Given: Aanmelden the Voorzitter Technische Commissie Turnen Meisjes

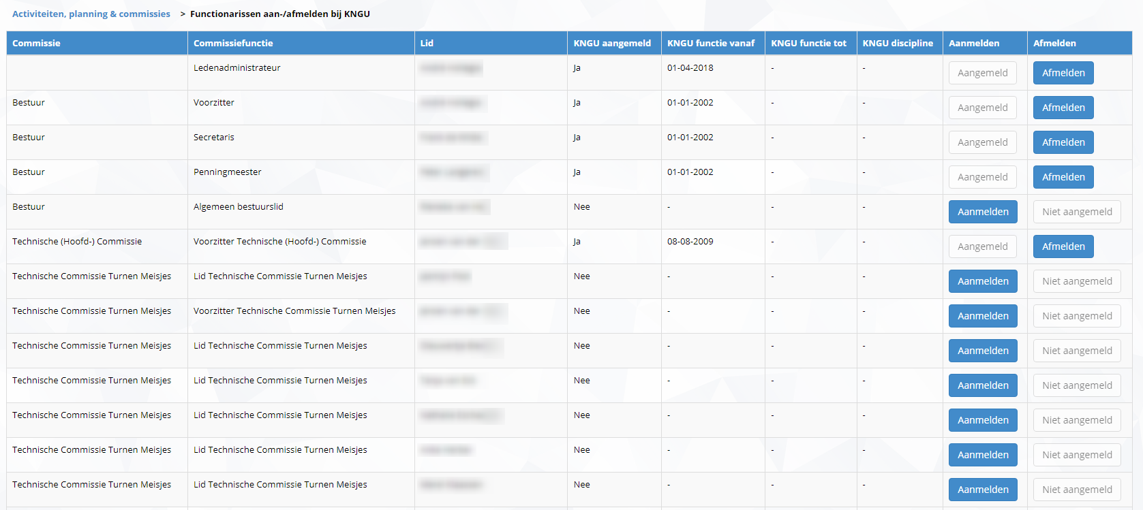Looking at the screenshot, I should pos(982,316).
